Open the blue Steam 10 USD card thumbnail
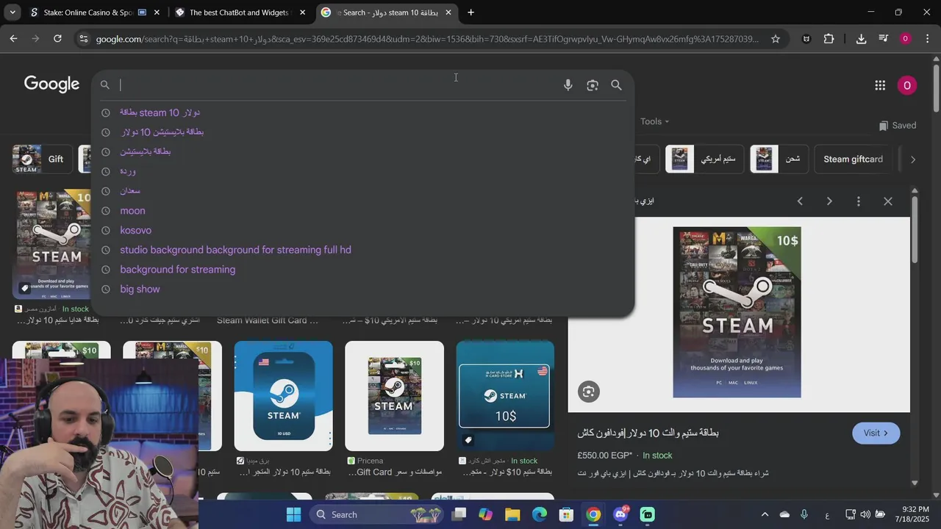The image size is (941, 529). click(x=284, y=396)
